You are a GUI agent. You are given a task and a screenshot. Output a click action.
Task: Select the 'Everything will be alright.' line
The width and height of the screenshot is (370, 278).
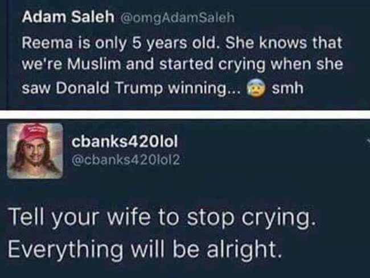coord(145,249)
